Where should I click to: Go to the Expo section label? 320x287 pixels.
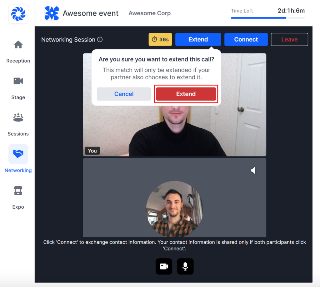(x=18, y=207)
